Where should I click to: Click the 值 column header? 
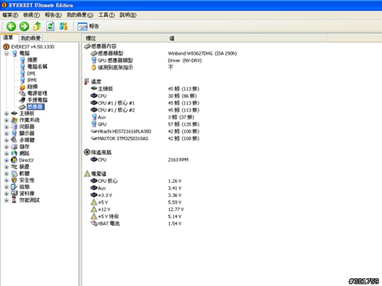point(247,38)
